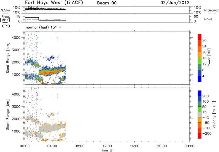Click the '-200' label on Velocity colorbar
This screenshot has height=152, width=219.
click(207, 133)
